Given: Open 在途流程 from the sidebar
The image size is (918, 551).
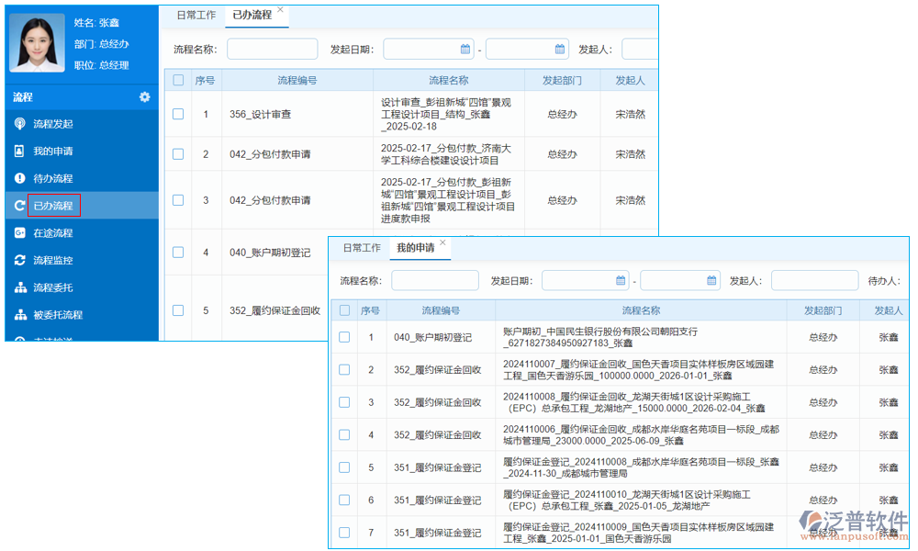Looking at the screenshot, I should [21, 232].
